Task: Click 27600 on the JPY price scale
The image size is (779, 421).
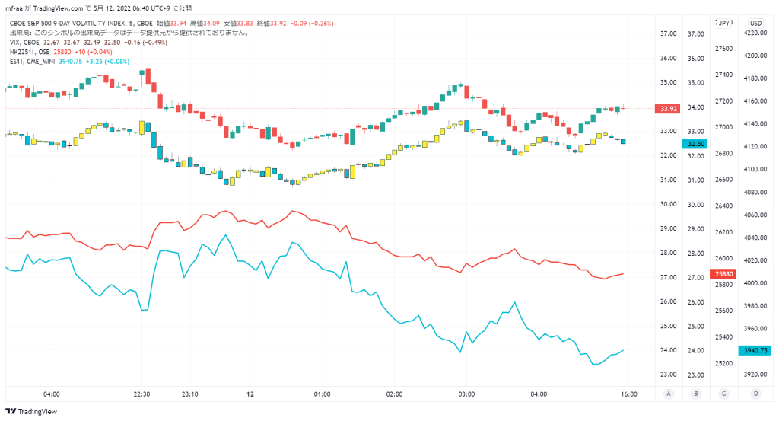Action: click(x=724, y=49)
